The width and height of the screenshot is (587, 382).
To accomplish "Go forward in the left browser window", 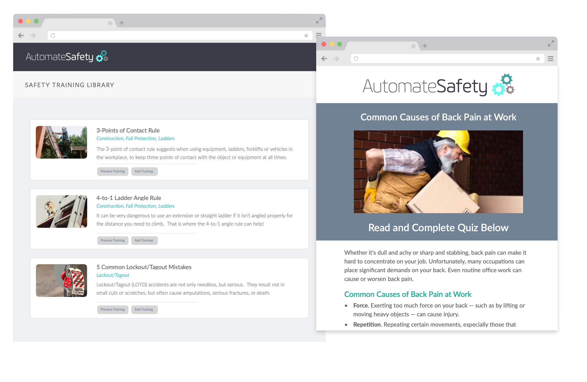I will 33,36.
